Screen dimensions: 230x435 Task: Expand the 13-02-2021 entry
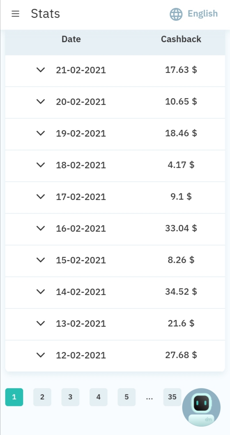41,323
